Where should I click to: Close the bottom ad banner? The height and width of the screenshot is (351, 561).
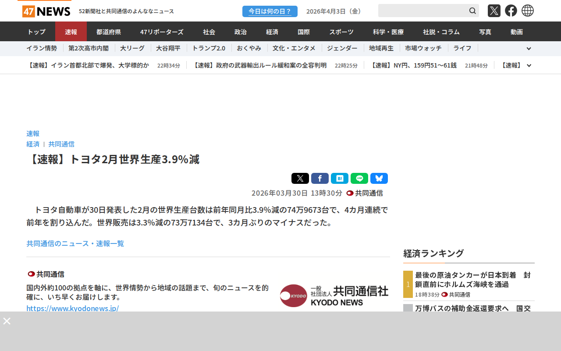(7, 321)
